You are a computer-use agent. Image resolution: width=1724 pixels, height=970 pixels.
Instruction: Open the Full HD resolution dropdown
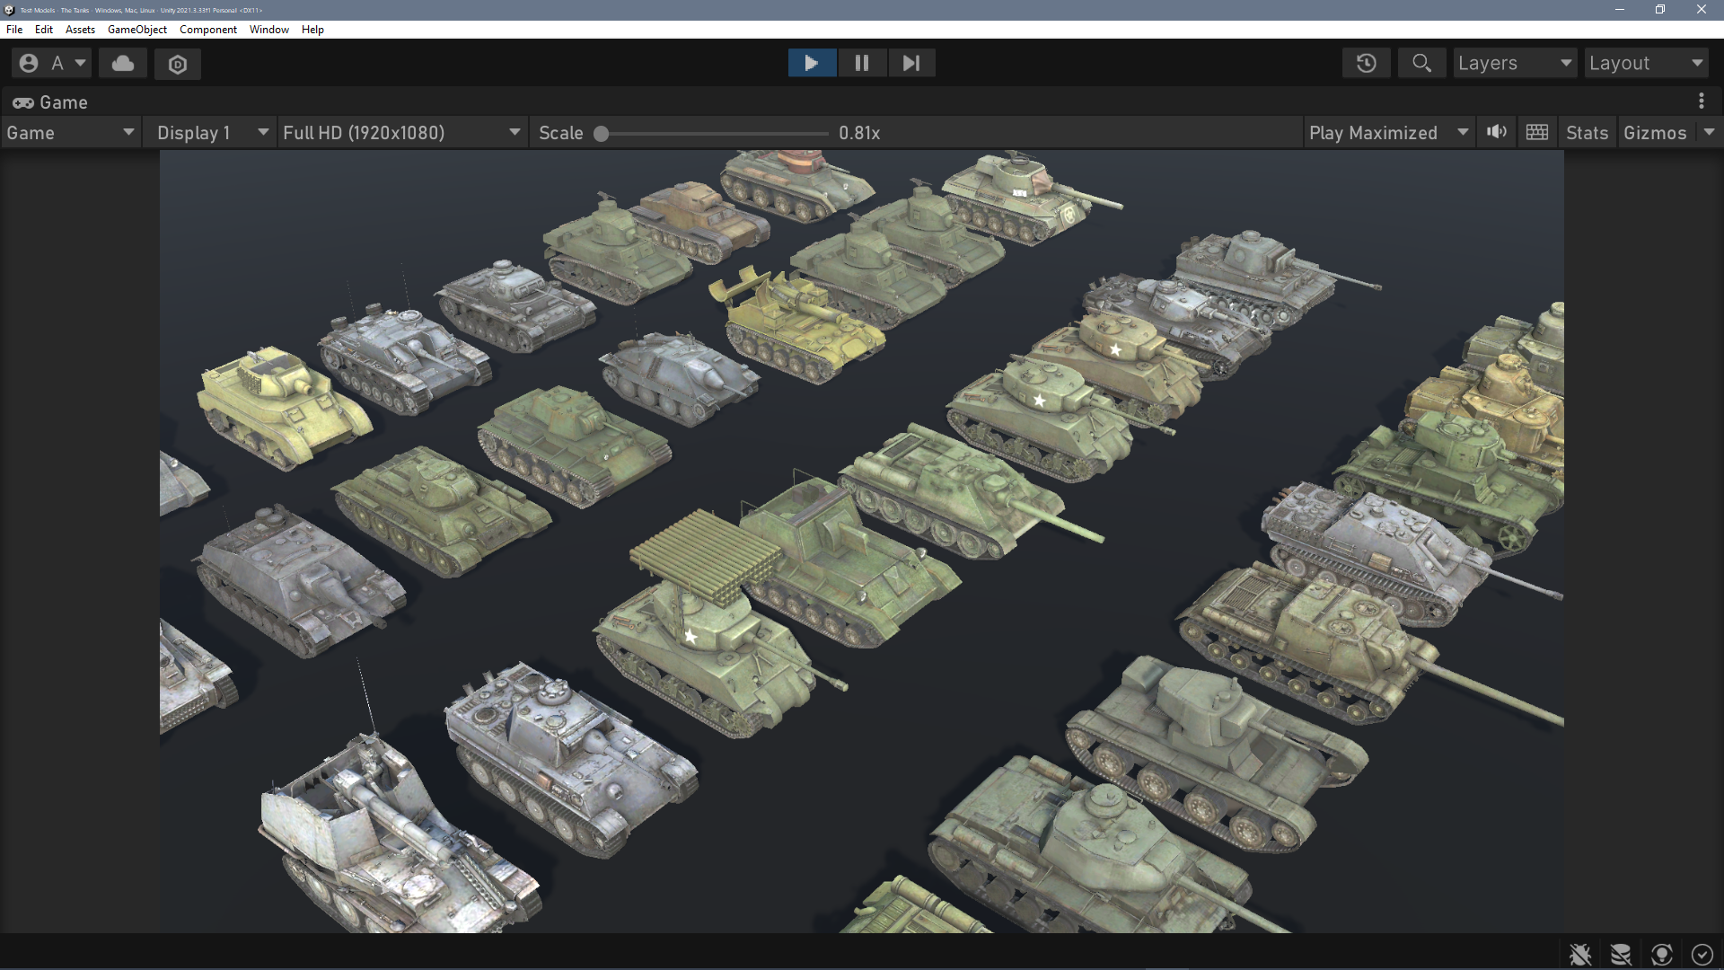tap(400, 133)
